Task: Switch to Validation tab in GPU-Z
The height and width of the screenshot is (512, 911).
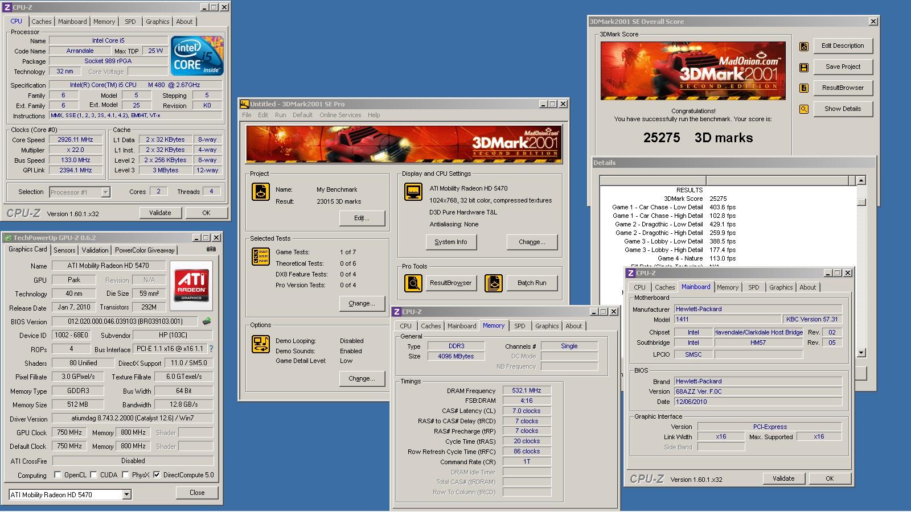Action: (95, 250)
